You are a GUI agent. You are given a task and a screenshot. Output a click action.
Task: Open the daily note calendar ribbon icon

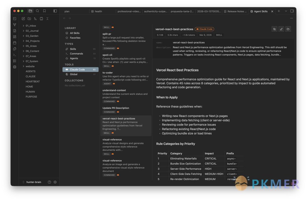click(15, 43)
